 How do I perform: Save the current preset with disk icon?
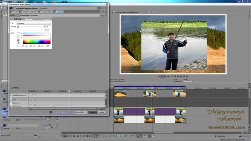click(x=103, y=15)
